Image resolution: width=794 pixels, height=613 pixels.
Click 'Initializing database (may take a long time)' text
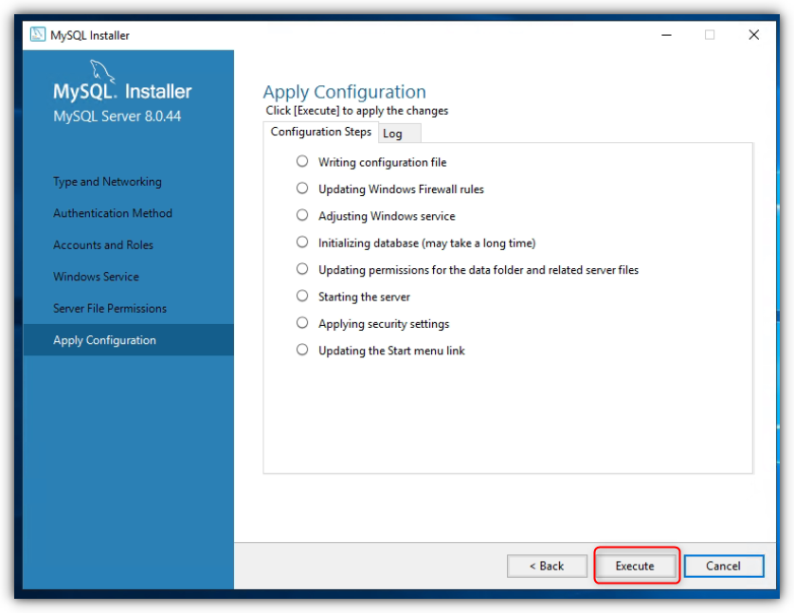point(427,243)
